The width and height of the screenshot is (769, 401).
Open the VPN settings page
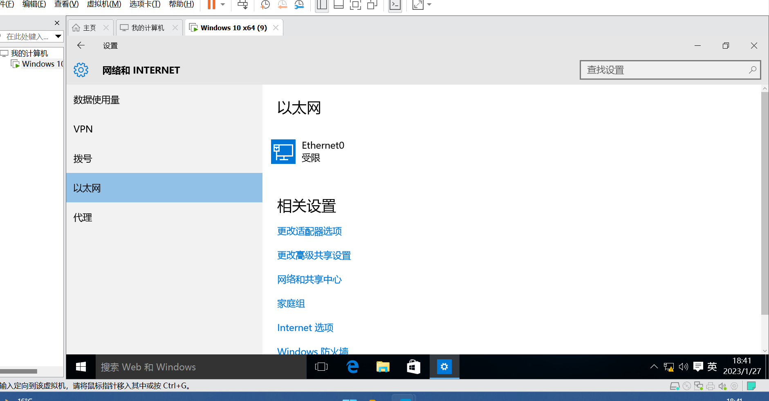[x=164, y=129]
